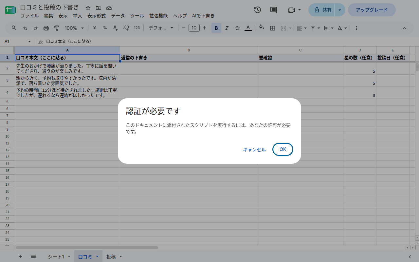Open the video meeting dropdown arrow
This screenshot has width=419, height=262.
tap(300, 10)
